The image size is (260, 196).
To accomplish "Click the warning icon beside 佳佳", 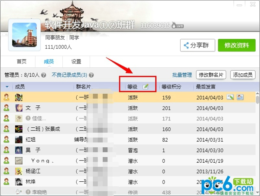I will (x=28, y=118).
